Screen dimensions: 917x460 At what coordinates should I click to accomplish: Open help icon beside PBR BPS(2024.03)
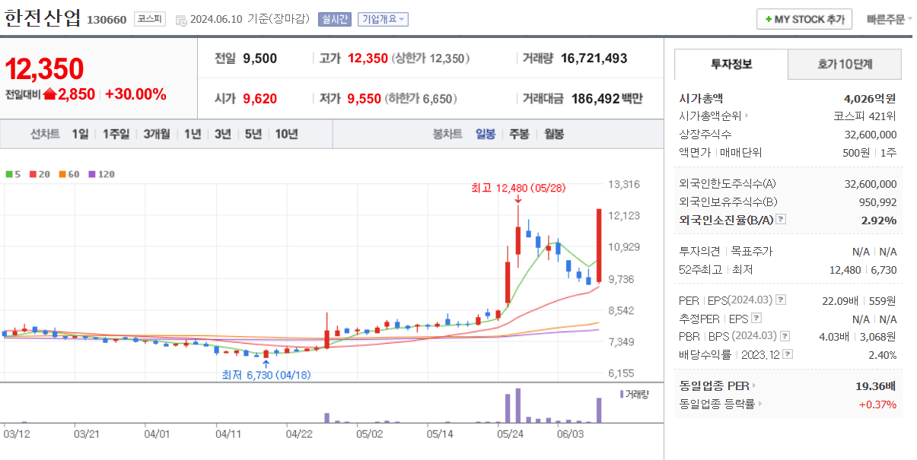coord(785,336)
